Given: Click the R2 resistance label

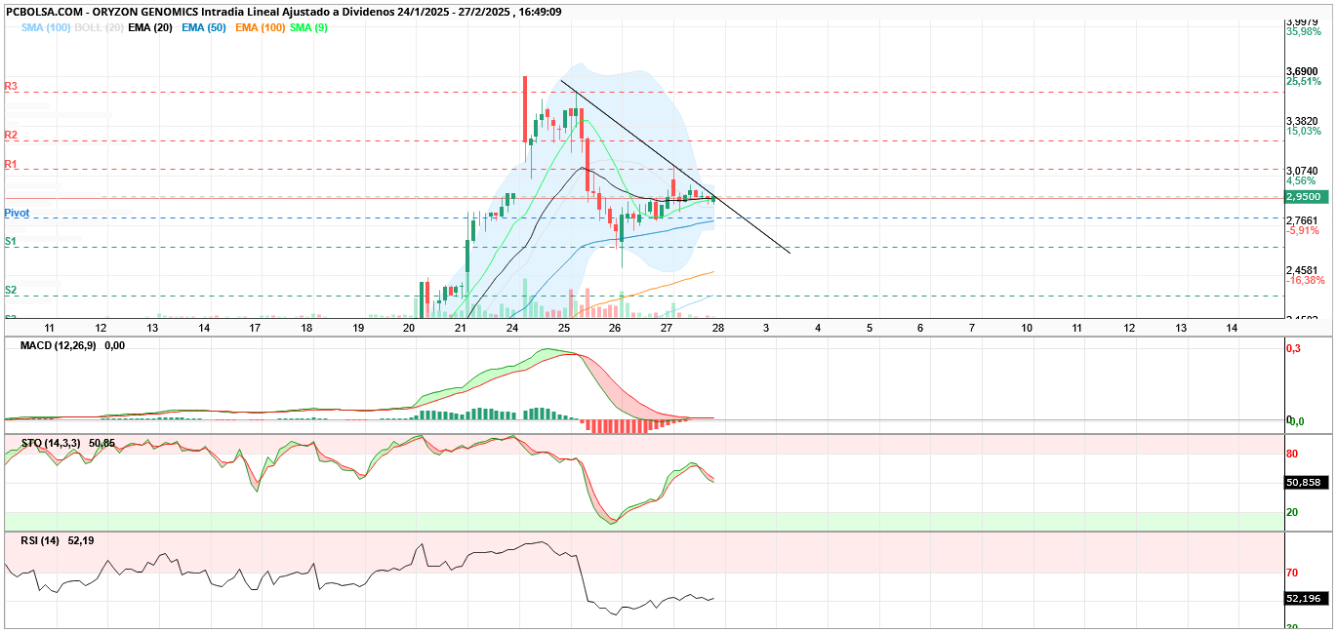Looking at the screenshot, I should point(11,135).
